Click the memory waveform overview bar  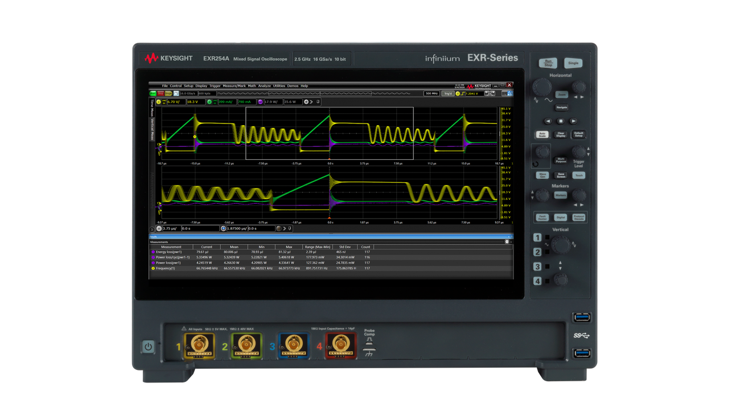click(x=313, y=93)
